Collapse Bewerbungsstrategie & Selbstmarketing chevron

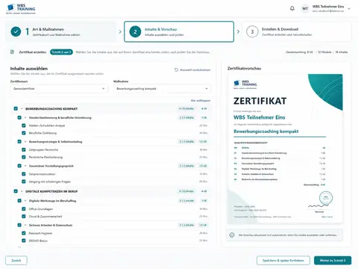25,142
